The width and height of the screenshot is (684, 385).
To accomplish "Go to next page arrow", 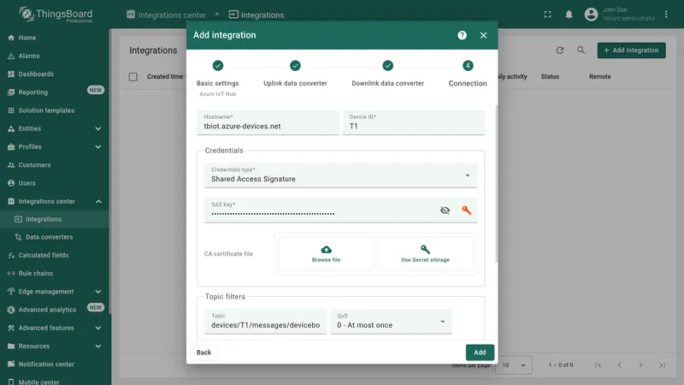I will click(640, 365).
